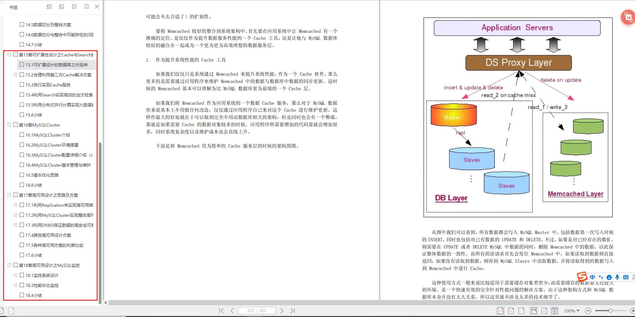Open bookmark 16.1MySQLCluster介绍
The image size is (635, 317).
point(47,135)
